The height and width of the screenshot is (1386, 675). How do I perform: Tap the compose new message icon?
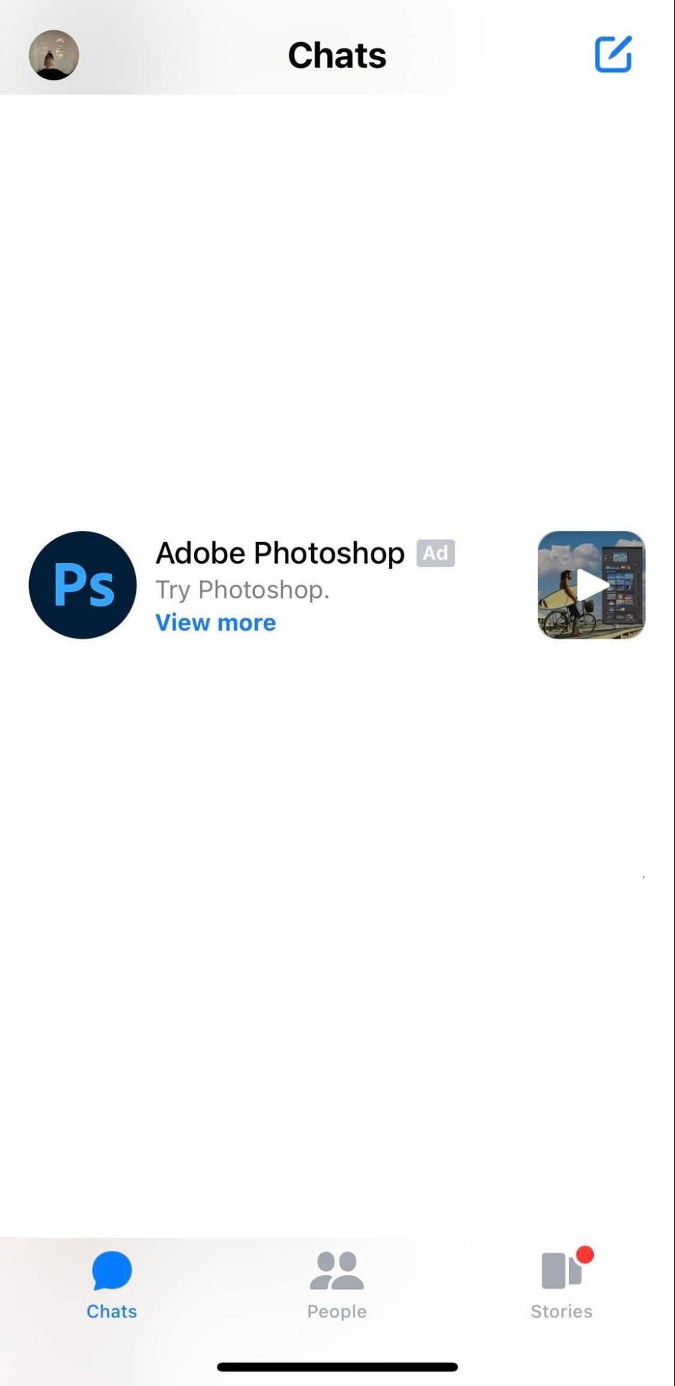pos(613,54)
